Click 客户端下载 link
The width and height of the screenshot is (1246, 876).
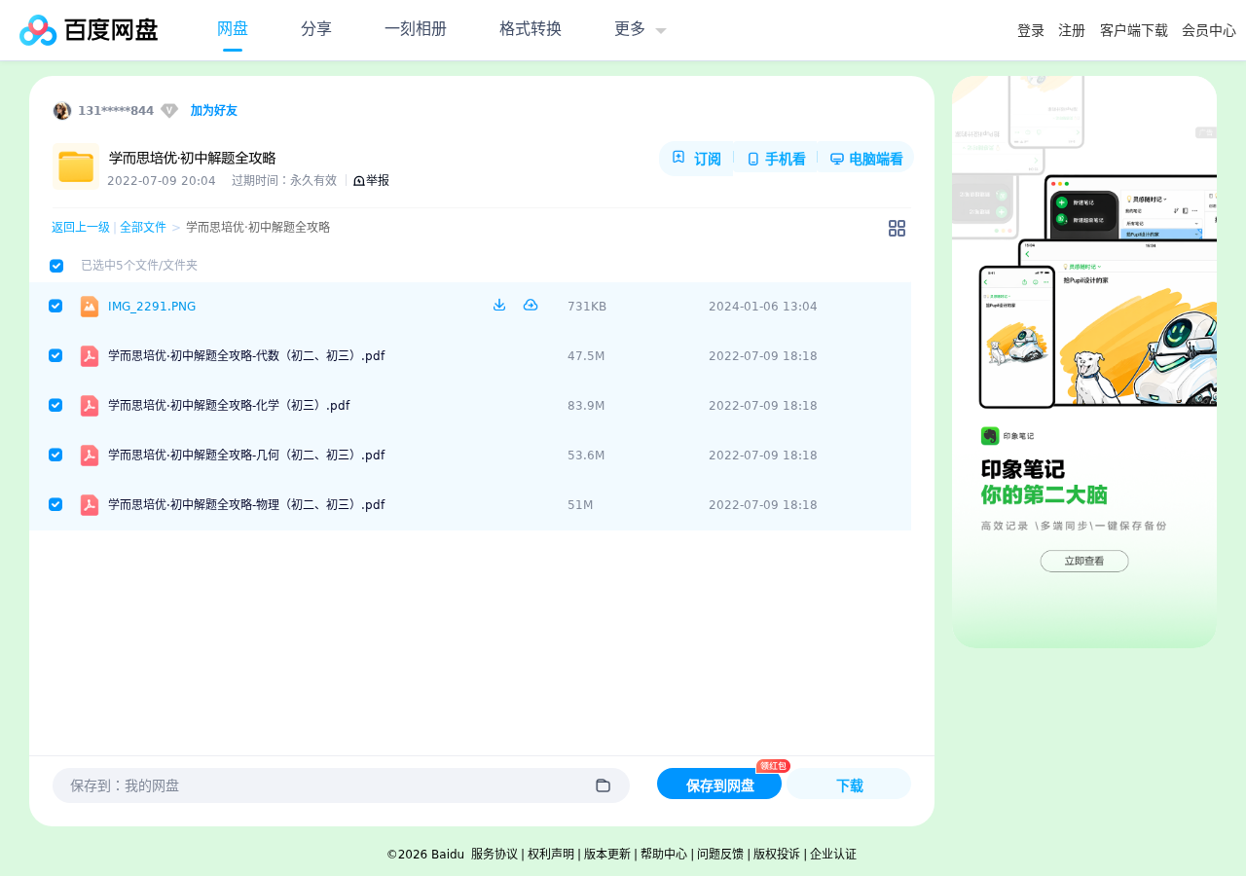1134,31
